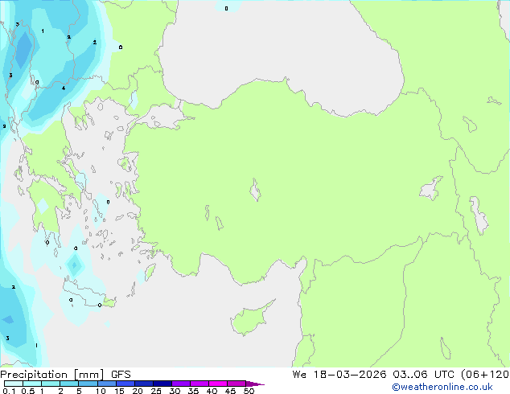Image resolution: width=510 pixels, height=394 pixels.
Task: Click the 30–35 mm purple legend segment
Action: tap(181, 384)
